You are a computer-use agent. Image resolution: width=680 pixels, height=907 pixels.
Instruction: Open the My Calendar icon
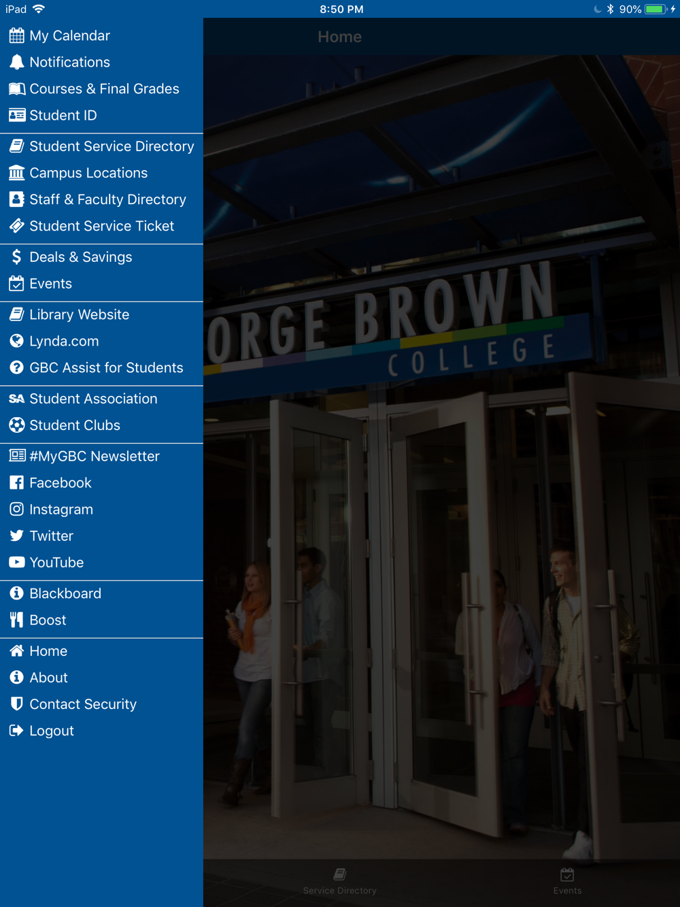(x=17, y=35)
